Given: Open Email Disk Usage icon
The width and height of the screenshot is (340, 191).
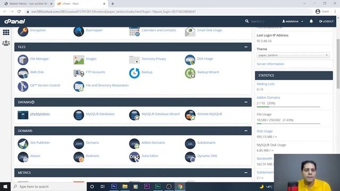Looking at the screenshot, I should pos(190,32).
